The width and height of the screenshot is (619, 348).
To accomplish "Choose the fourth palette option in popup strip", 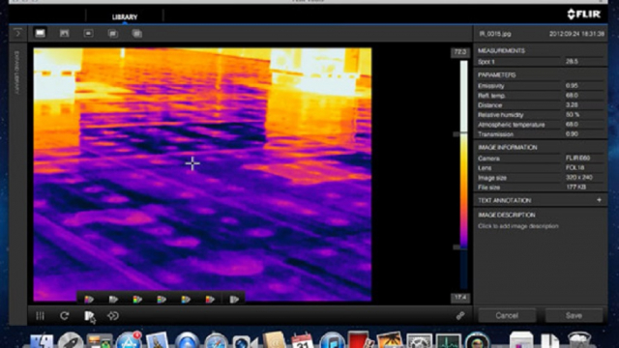I will [x=162, y=300].
